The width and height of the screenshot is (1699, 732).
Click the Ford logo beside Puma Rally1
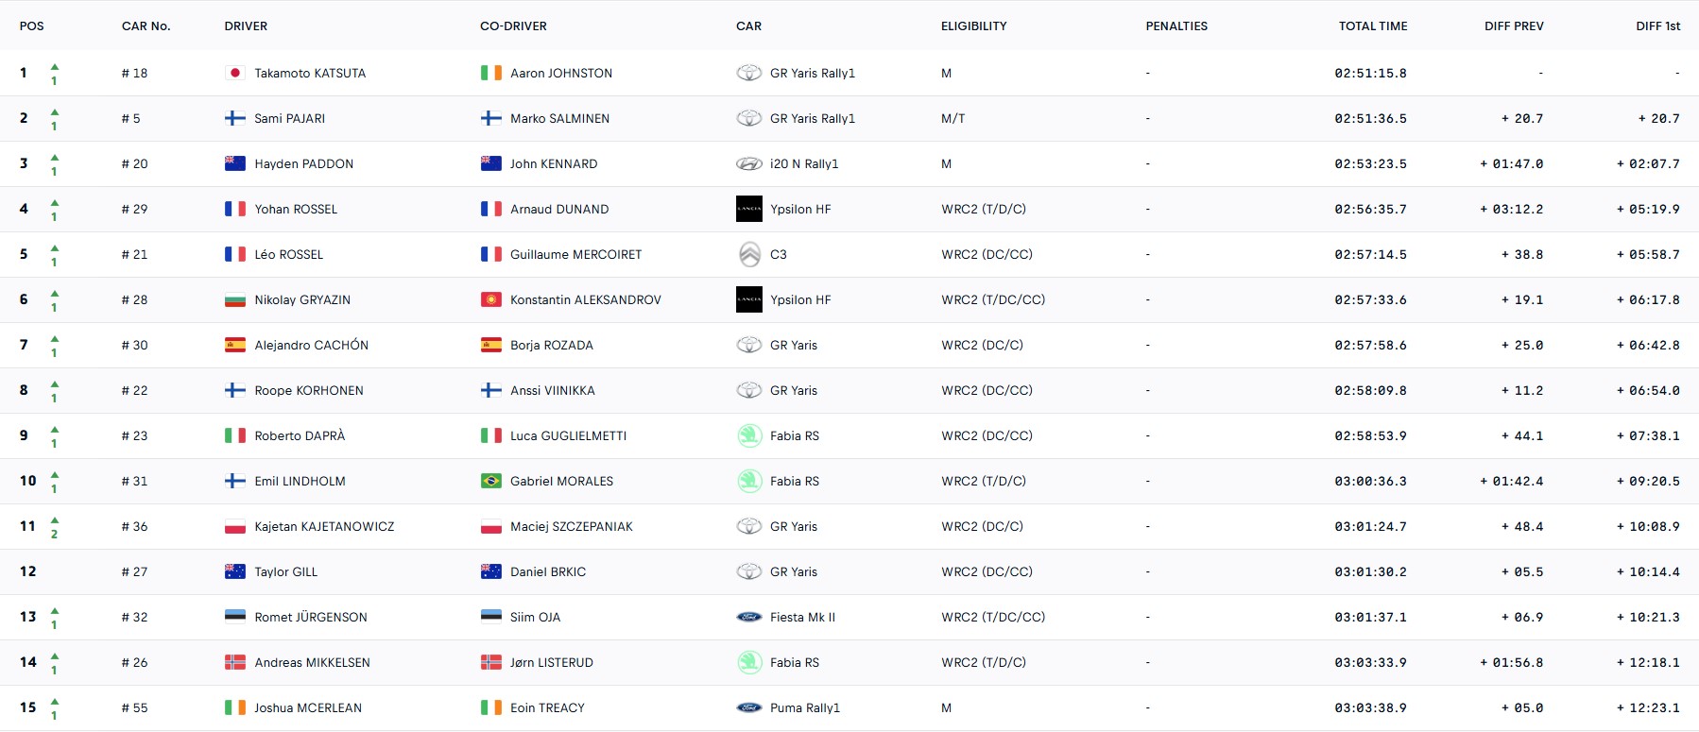coord(748,707)
